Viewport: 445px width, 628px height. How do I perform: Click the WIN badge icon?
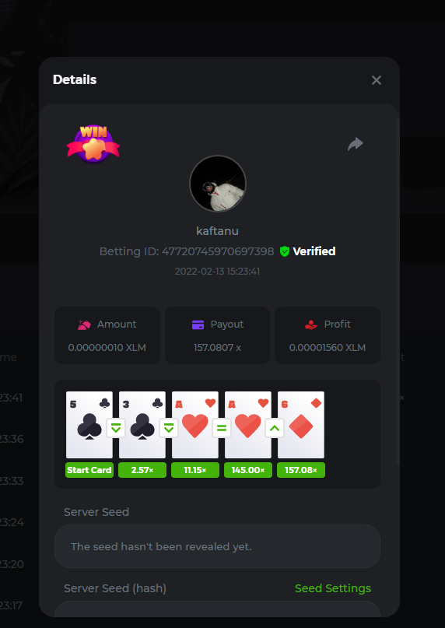[93, 144]
